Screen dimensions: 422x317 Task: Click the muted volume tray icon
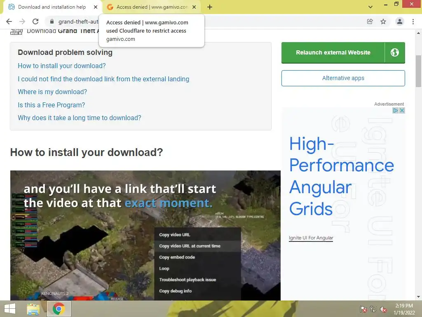click(383, 309)
